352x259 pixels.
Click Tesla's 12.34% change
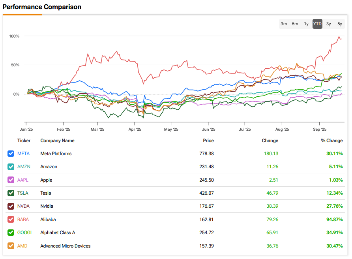[335, 193]
